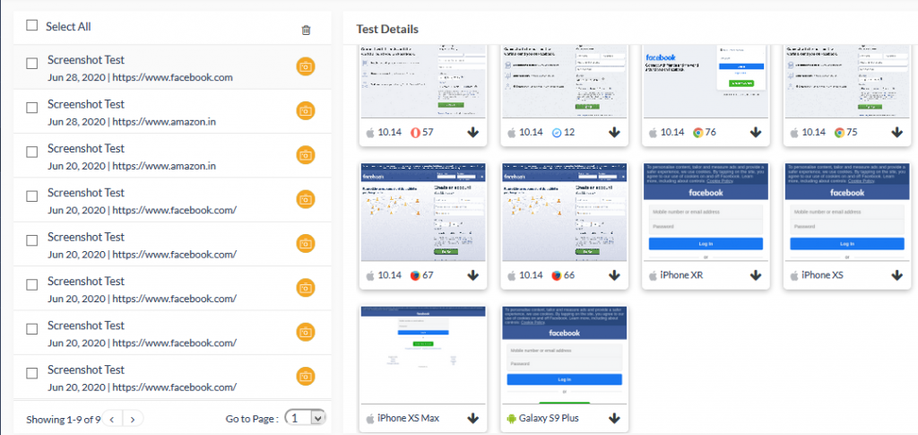Download the 10.14 Chrome 75 screenshot
The image size is (918, 435).
point(896,133)
